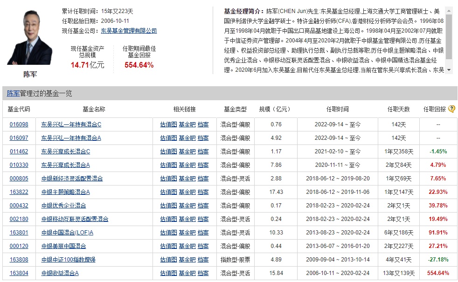Open 基金吧 for 中银主题策略混合A
Screen dimensions: 458x282
click(187, 192)
